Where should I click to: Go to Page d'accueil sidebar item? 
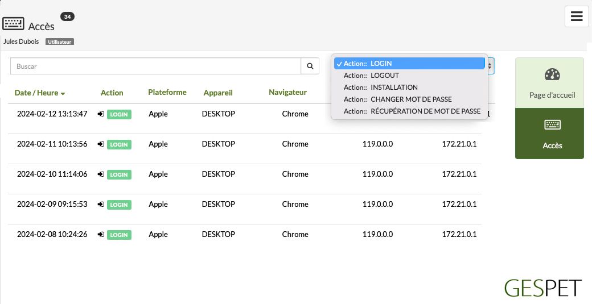[x=549, y=83]
